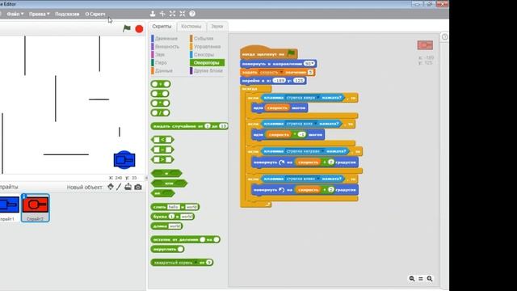Click the greater-than (>) comparison block
Screen dimensions: 517x291
click(162, 159)
